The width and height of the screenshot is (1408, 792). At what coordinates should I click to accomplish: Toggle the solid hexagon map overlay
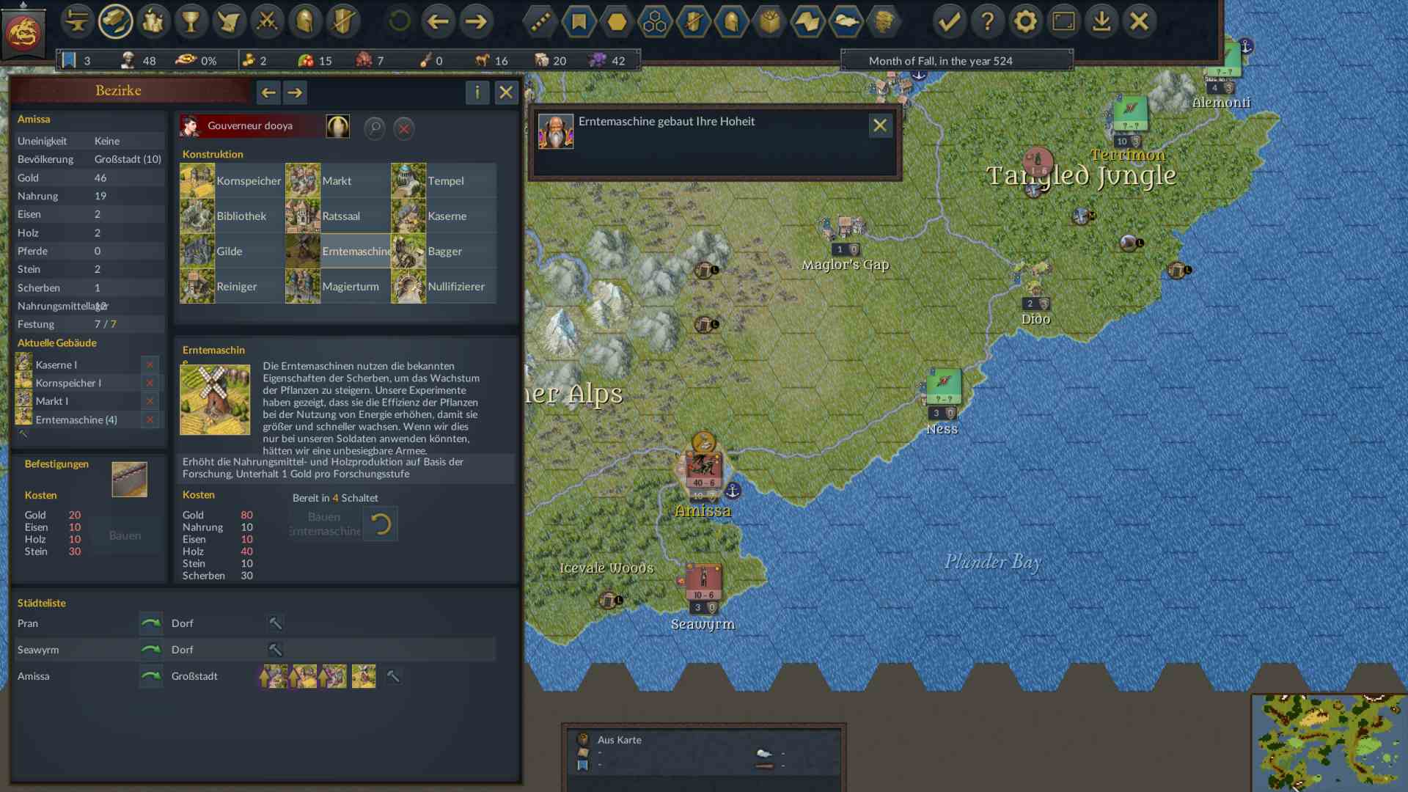point(617,22)
